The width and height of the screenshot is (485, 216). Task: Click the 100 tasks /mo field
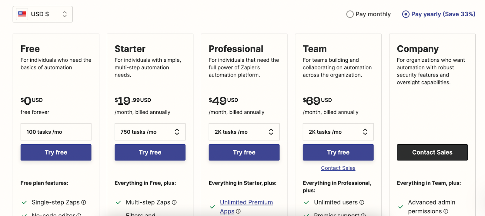(56, 132)
